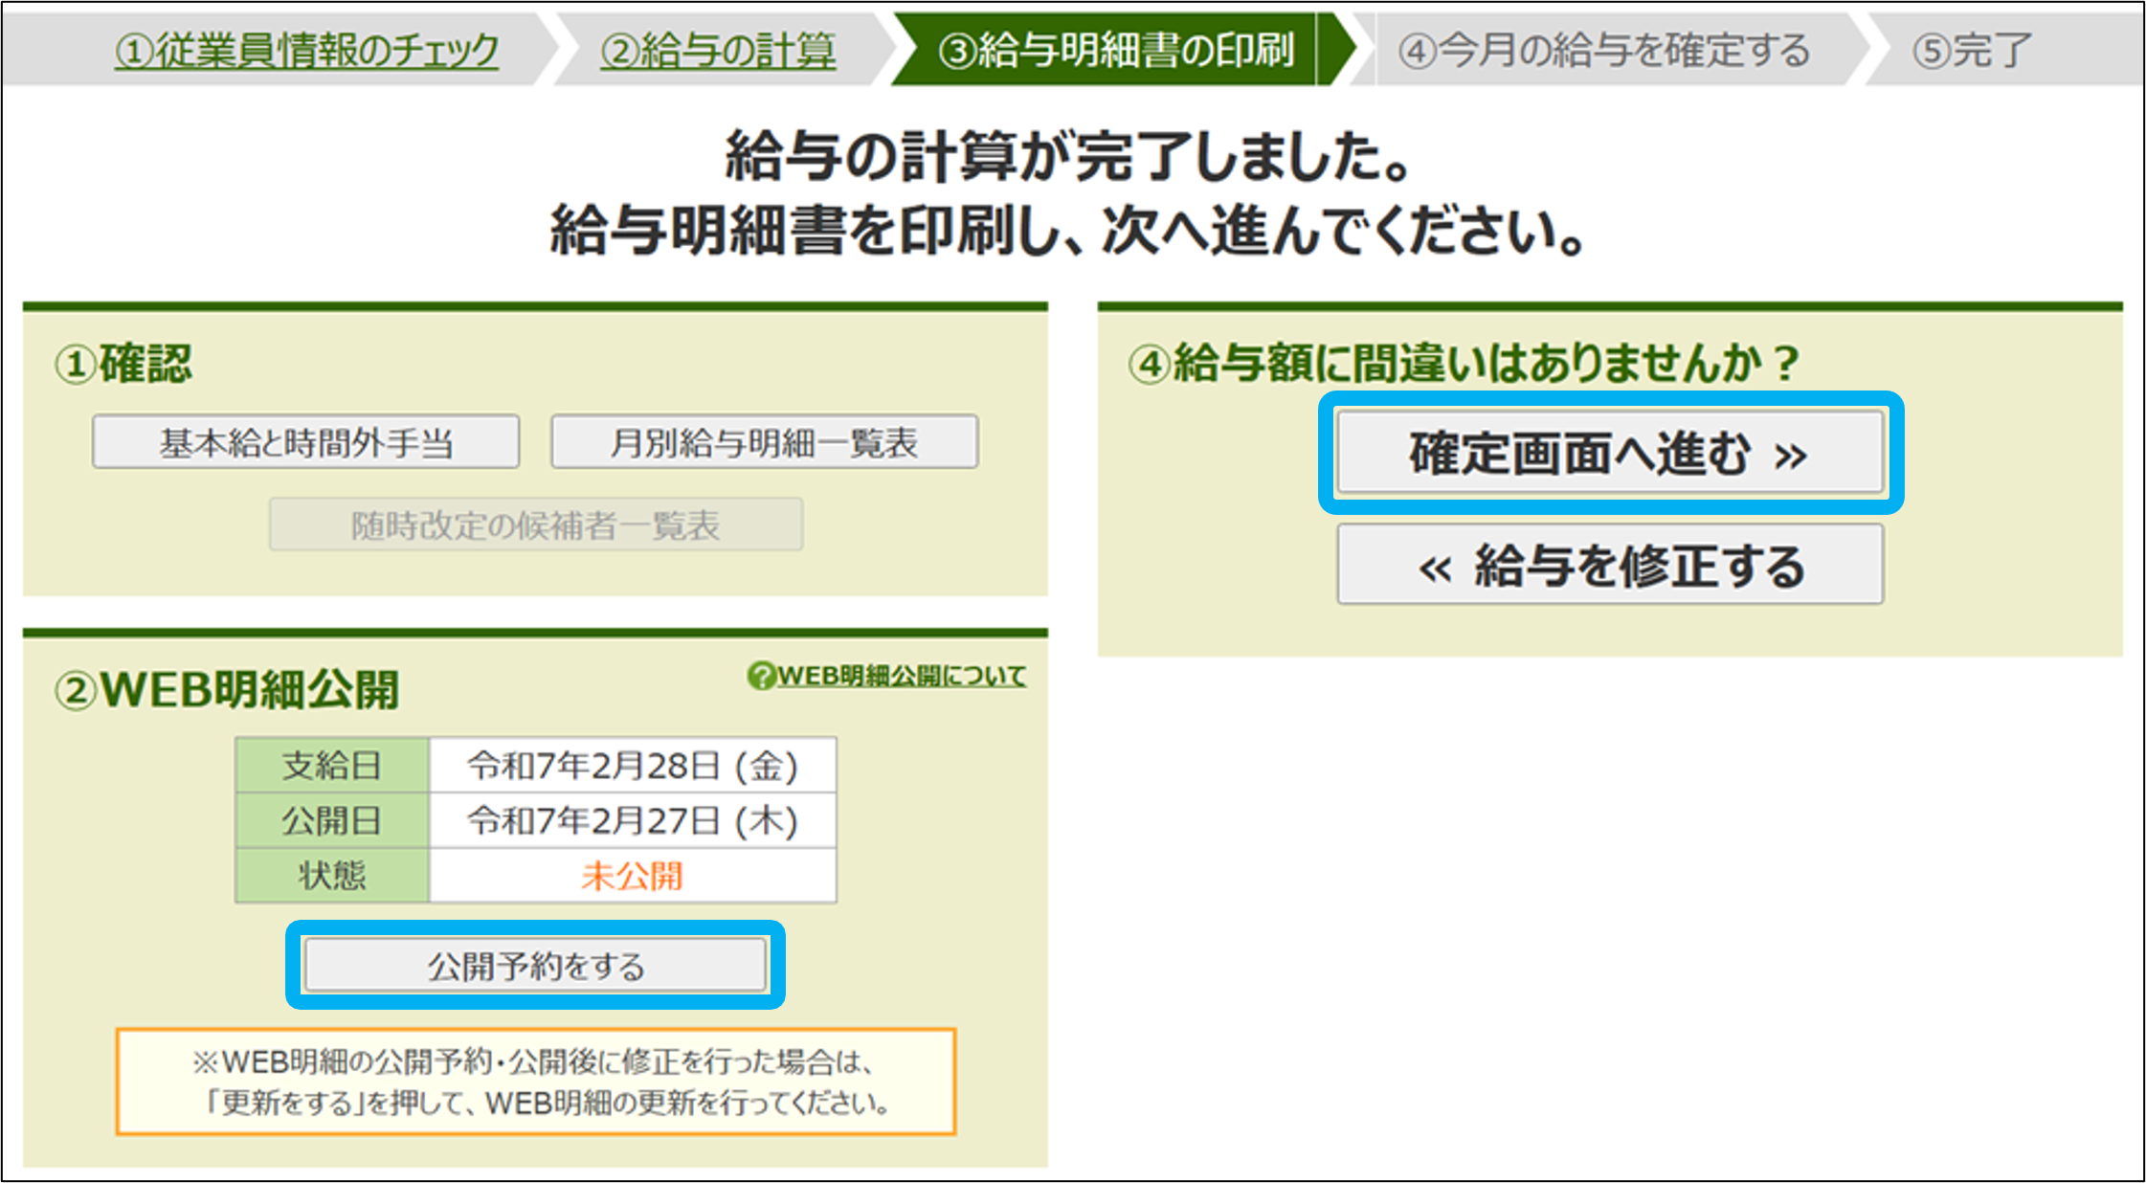Click the disabled 随時改定の候補者一覧表 button
The image size is (2146, 1183).
click(x=535, y=525)
